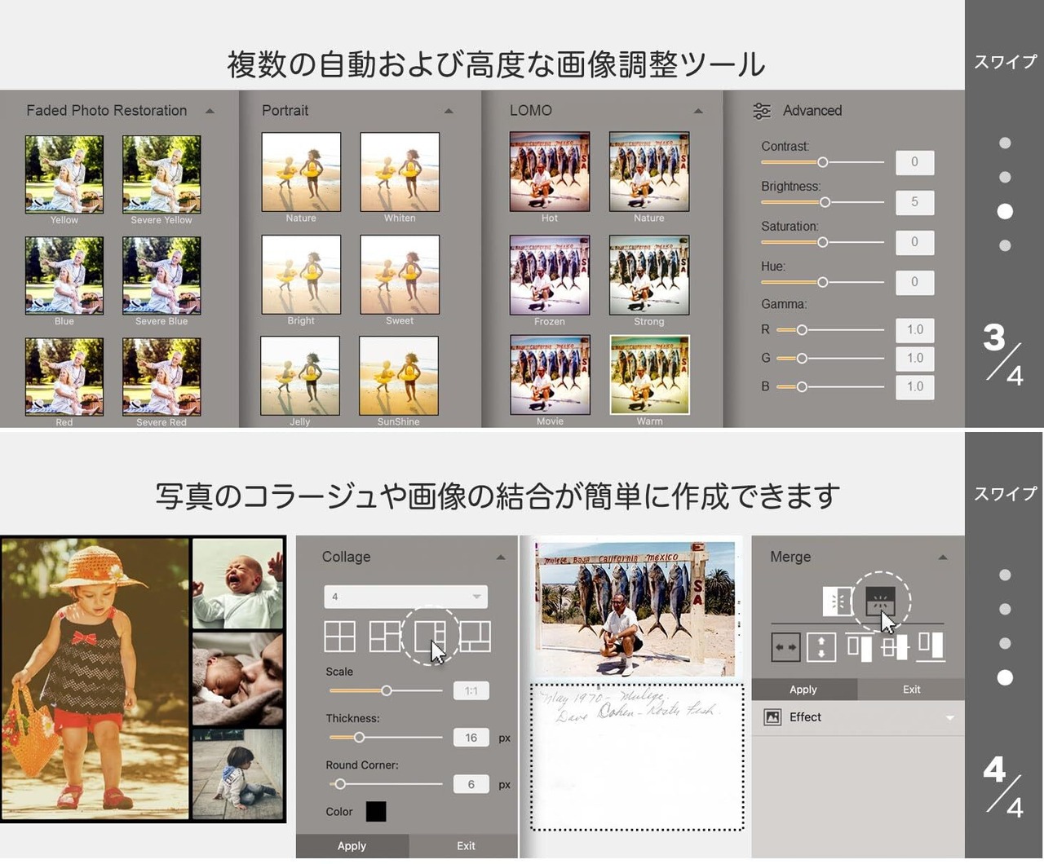Click the black collage Color swatch

pyautogui.click(x=376, y=812)
